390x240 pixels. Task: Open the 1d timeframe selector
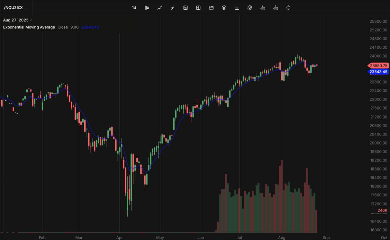click(134, 8)
